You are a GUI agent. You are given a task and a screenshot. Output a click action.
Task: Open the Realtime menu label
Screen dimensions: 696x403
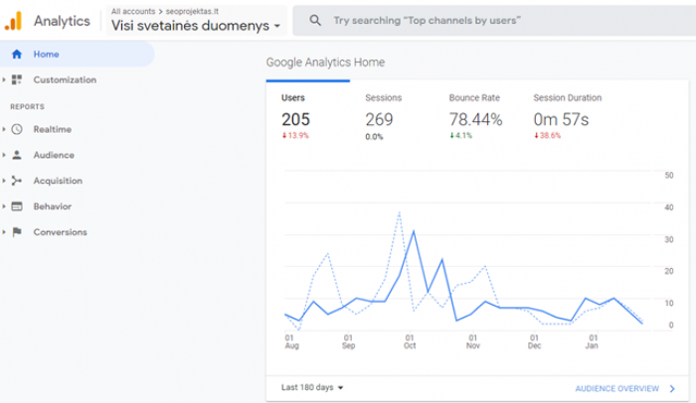(53, 129)
